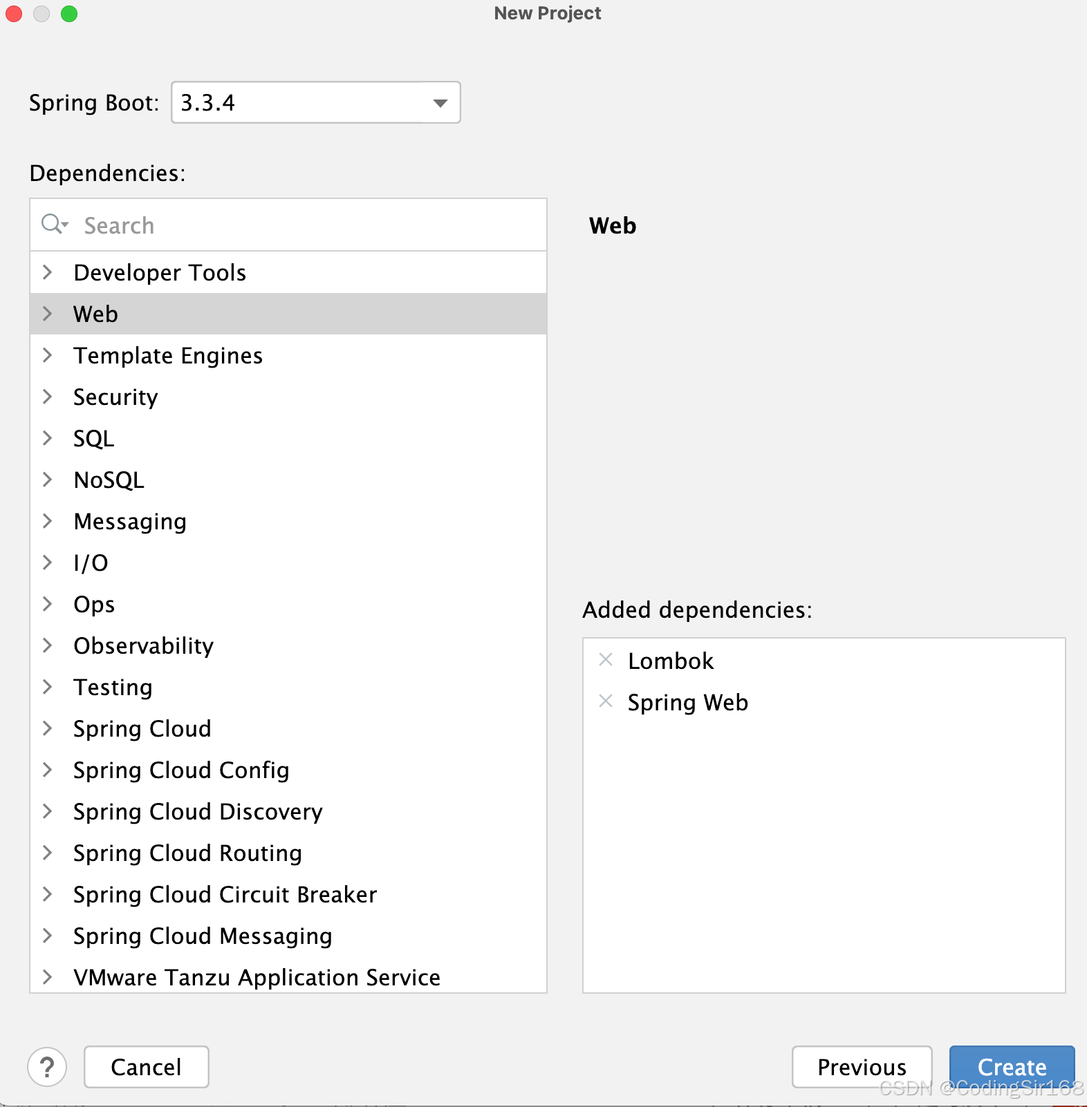Select Spring Web in added dependencies
The width and height of the screenshot is (1087, 1107).
coord(824,702)
